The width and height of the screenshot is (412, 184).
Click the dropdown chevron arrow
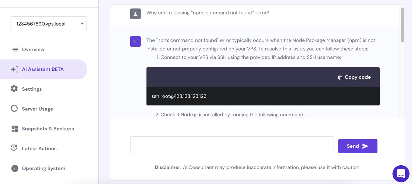pos(81,23)
